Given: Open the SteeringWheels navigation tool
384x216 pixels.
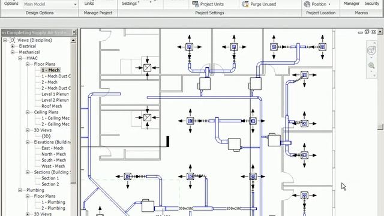Looking at the screenshot, I should coord(371,50).
